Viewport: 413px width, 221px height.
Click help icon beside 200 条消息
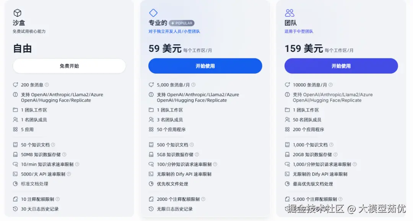click(47, 85)
